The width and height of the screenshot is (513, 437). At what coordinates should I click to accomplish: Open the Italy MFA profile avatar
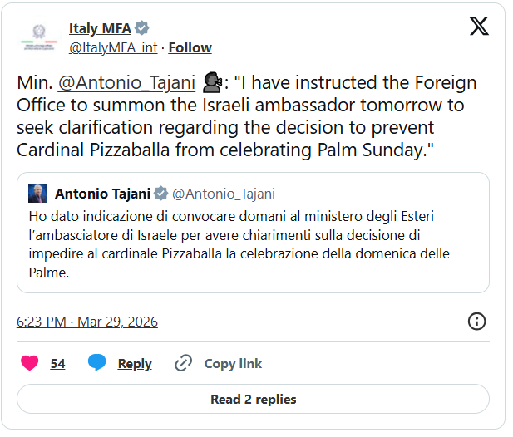(38, 37)
